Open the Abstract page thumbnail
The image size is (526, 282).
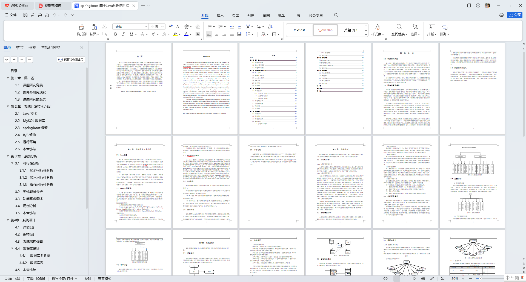(x=205, y=89)
